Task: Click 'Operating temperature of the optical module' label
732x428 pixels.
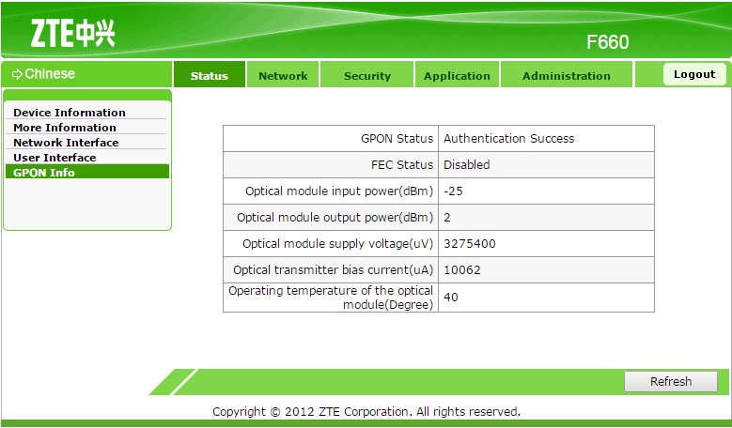Action: 331,298
